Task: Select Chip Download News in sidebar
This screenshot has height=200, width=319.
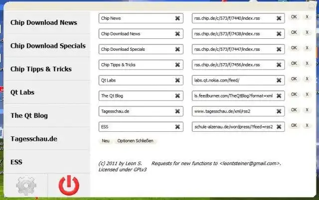Action: click(x=47, y=22)
